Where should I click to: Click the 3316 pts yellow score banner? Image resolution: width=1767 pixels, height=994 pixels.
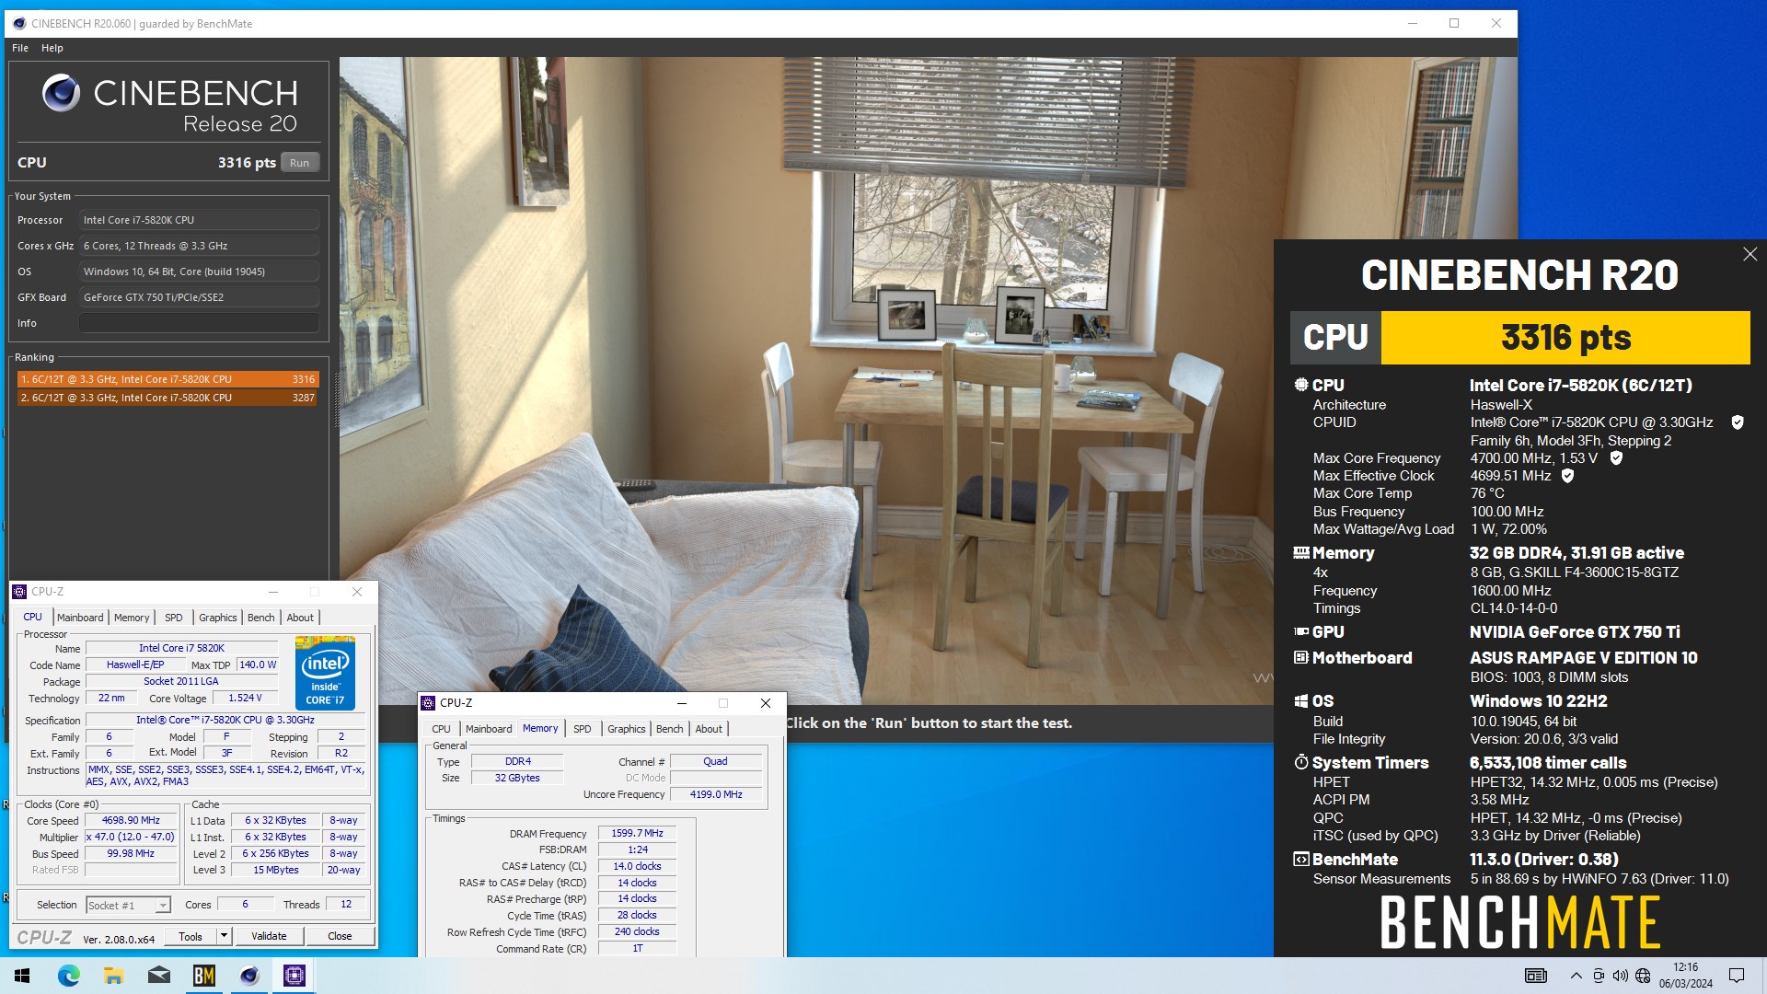[1565, 338]
